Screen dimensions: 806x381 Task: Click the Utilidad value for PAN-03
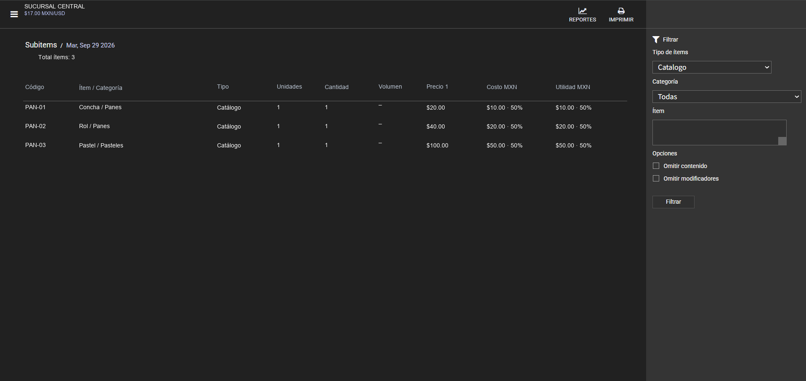point(573,145)
